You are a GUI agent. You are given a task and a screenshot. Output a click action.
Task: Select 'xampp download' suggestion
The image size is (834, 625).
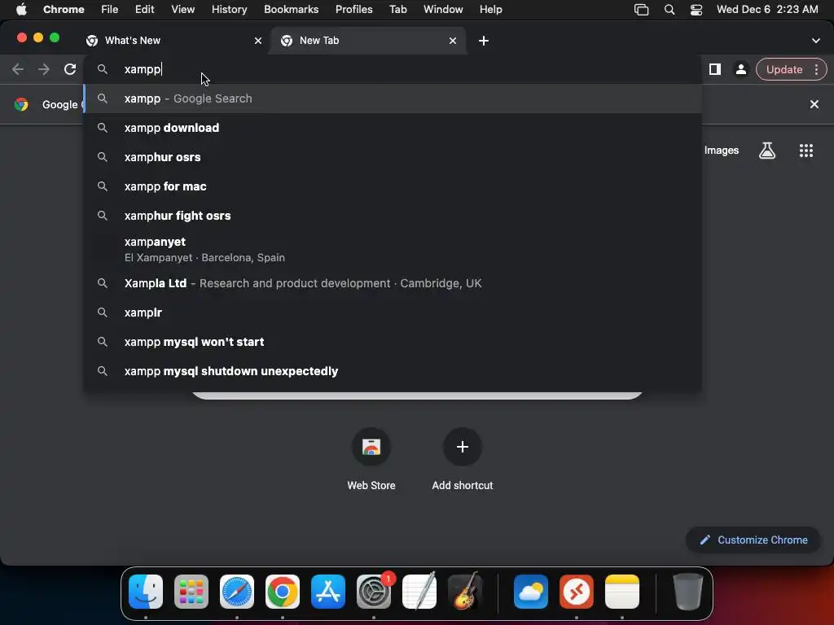click(393, 128)
